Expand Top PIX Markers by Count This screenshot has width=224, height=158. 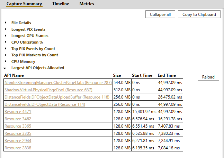point(6,55)
